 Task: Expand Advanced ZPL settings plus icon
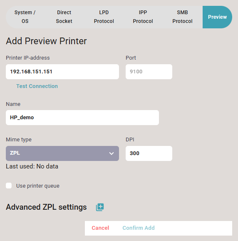point(100,207)
